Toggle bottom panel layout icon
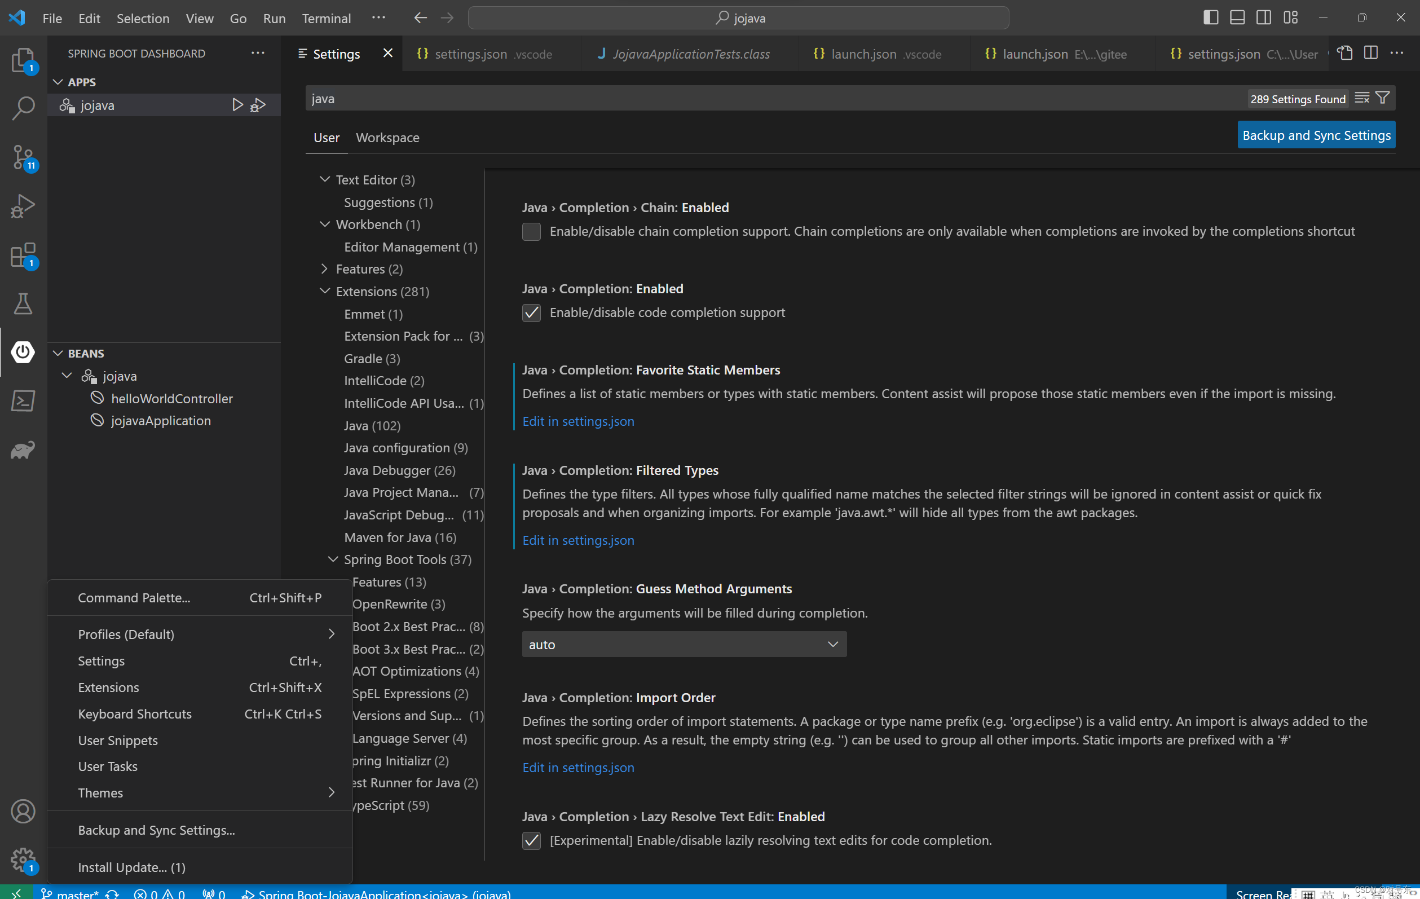This screenshot has width=1420, height=899. (x=1237, y=17)
